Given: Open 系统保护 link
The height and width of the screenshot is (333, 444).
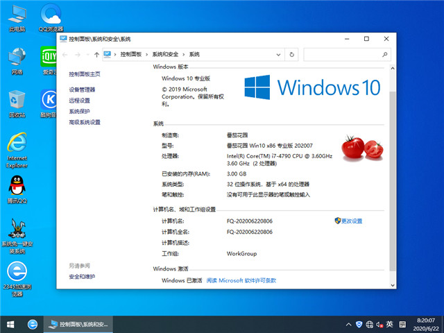Looking at the screenshot, I should pyautogui.click(x=79, y=111).
